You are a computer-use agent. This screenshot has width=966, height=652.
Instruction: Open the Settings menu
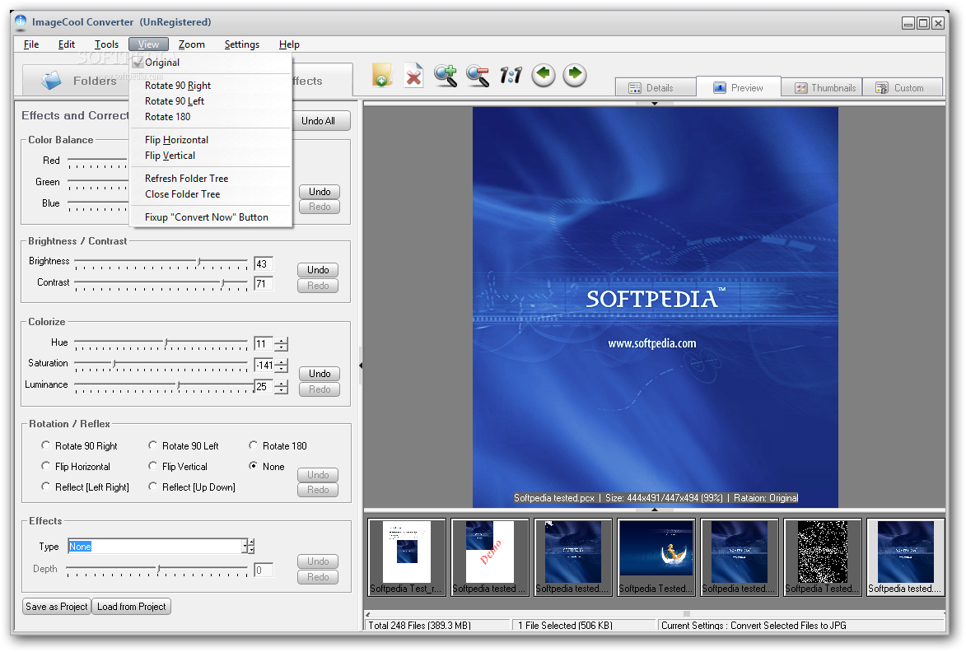tap(241, 44)
